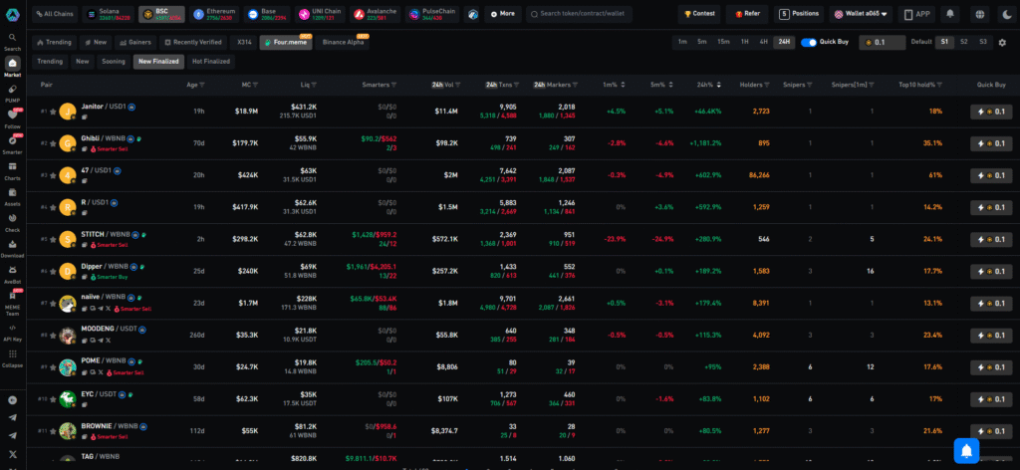The image size is (1020, 470).
Task: Click the token search input field
Action: [579, 14]
